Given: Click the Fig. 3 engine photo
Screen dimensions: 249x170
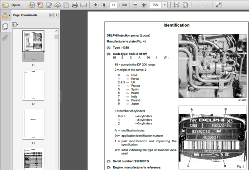Looking at the screenshot, I should [212, 66].
